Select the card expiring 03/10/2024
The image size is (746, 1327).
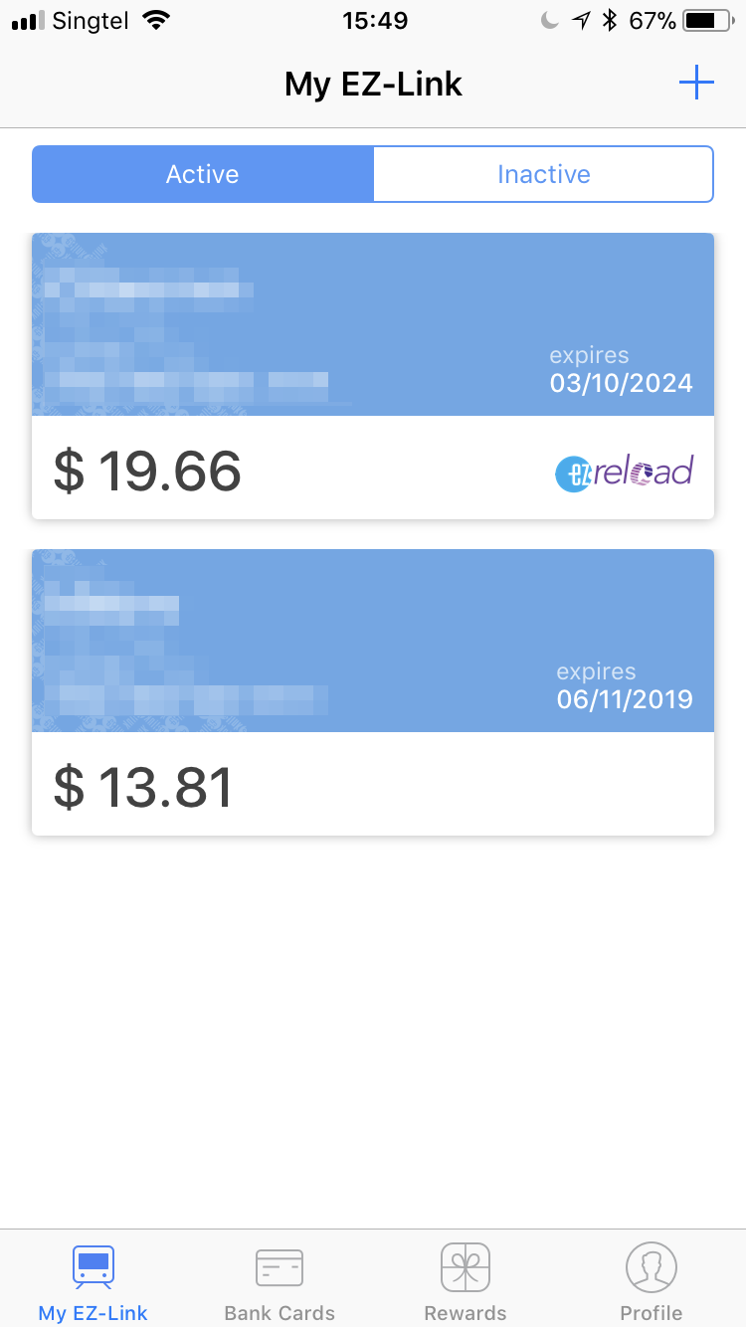622,383
